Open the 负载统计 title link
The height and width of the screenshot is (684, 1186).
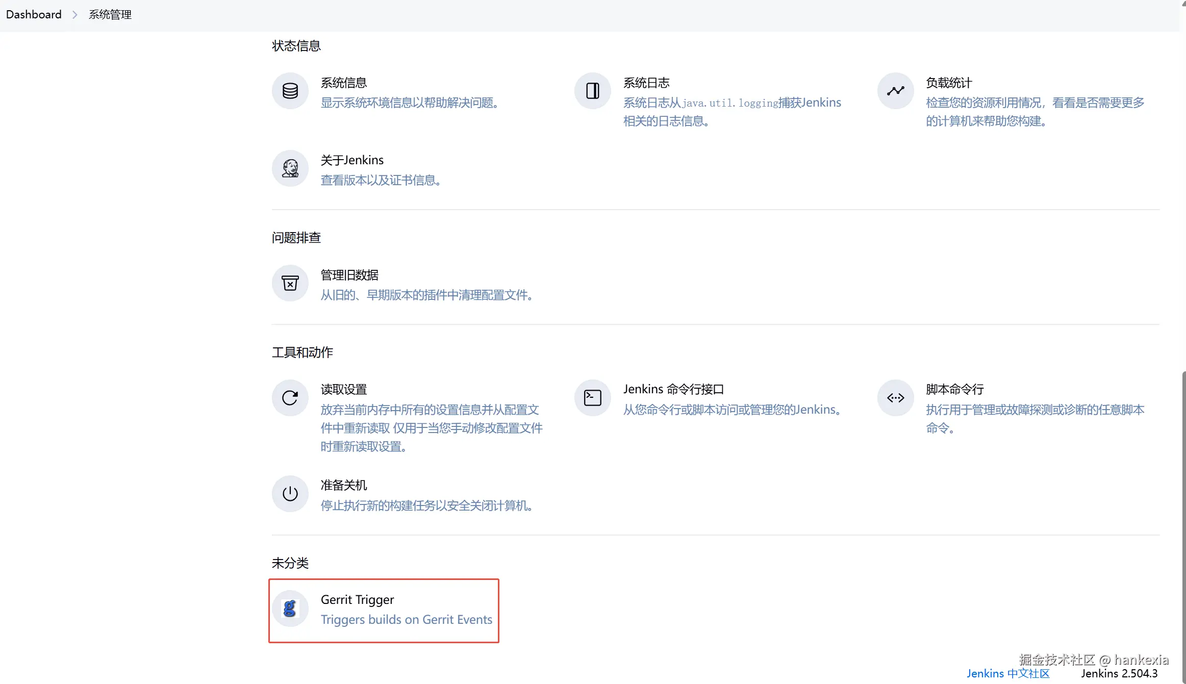949,83
